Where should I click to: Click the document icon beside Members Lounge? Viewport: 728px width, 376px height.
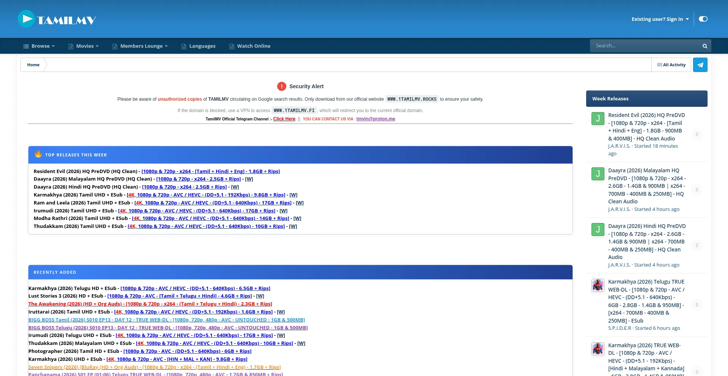[115, 46]
